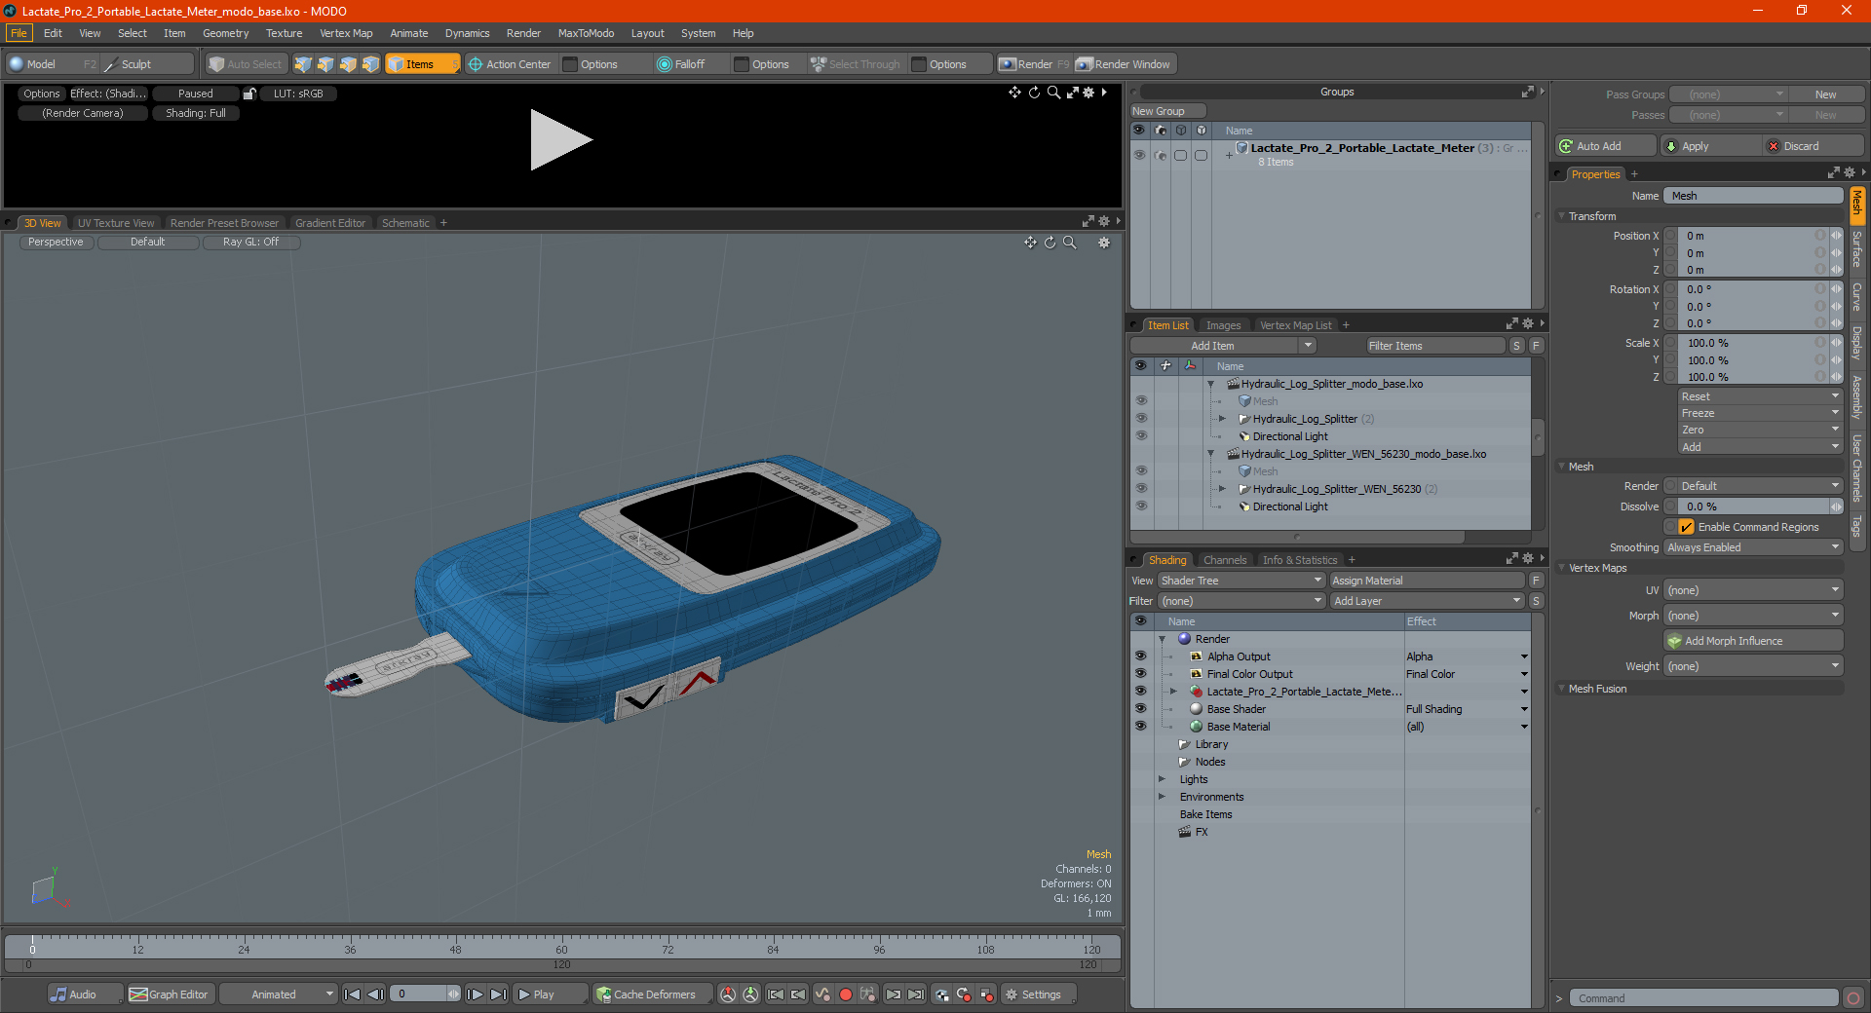Image resolution: width=1871 pixels, height=1013 pixels.
Task: Click the Apply button
Action: point(1709,146)
